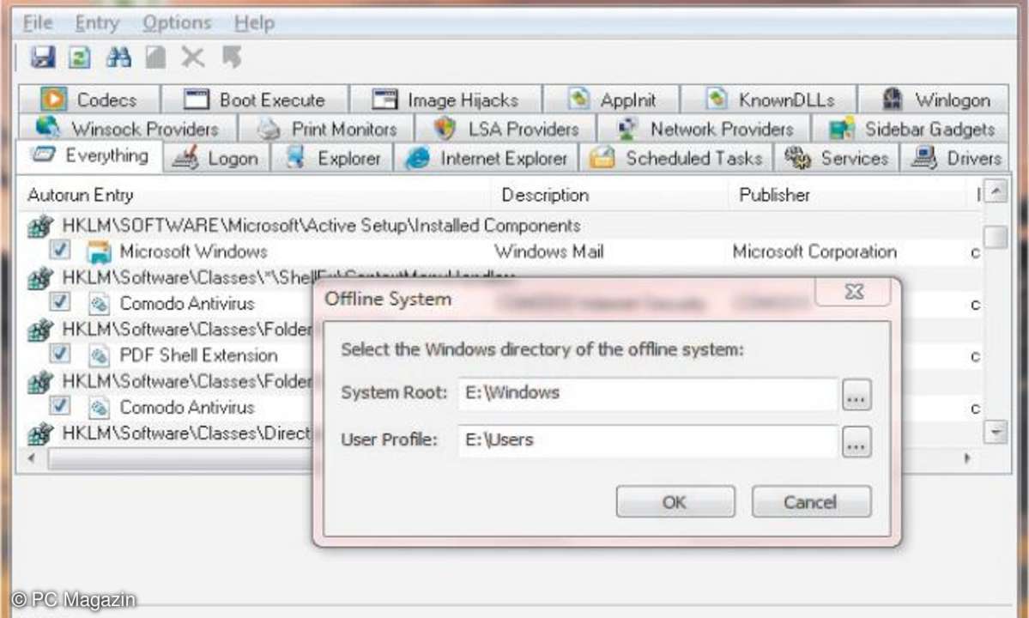Browse for System Root folder
Viewport: 1029px width, 618px height.
[x=856, y=395]
